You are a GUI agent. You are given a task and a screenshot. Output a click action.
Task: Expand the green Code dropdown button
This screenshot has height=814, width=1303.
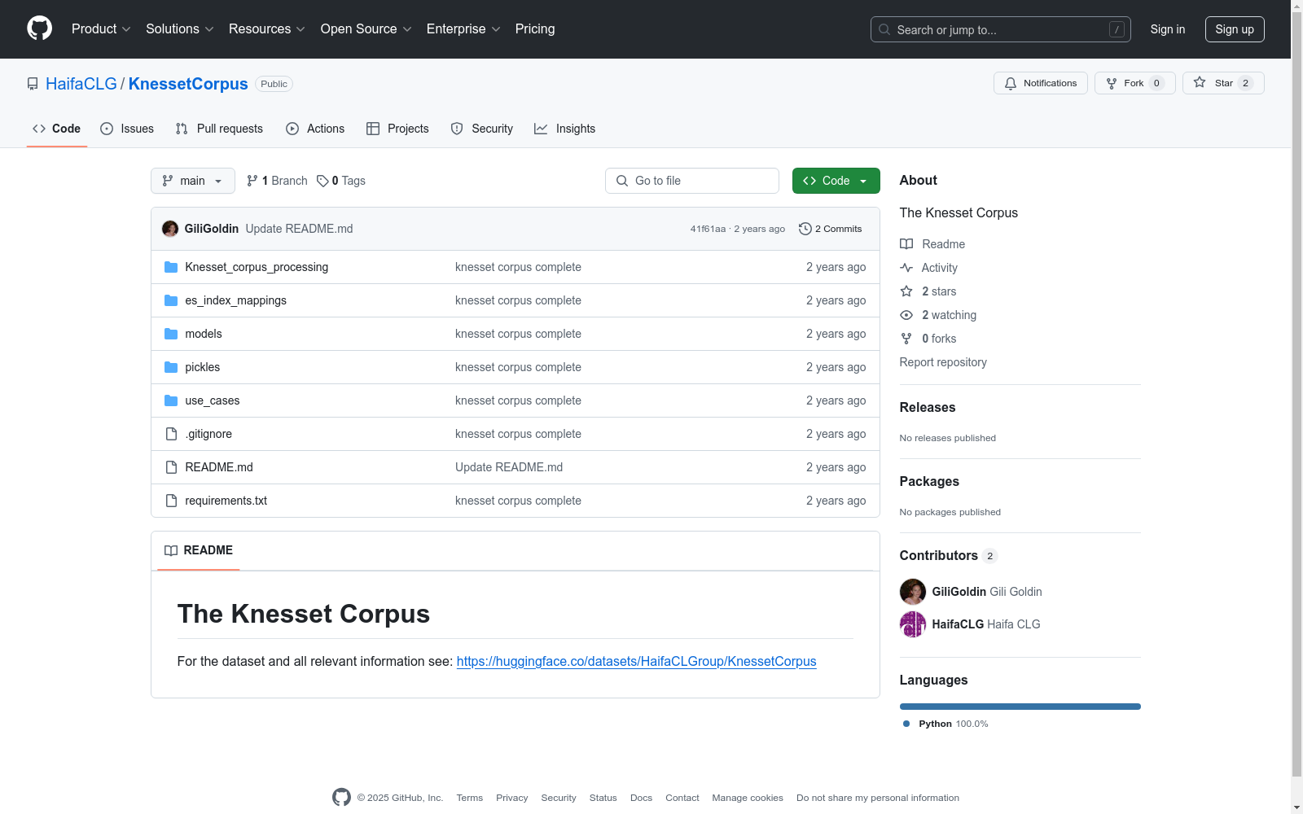coord(836,181)
